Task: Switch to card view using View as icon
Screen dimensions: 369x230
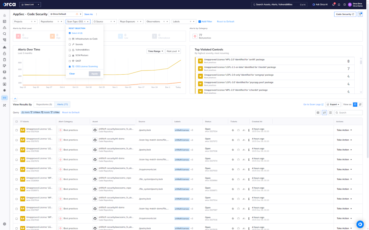Action: tap(360, 104)
